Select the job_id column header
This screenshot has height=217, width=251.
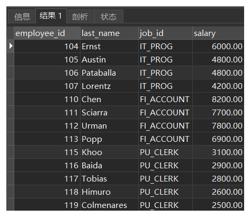click(x=165, y=33)
